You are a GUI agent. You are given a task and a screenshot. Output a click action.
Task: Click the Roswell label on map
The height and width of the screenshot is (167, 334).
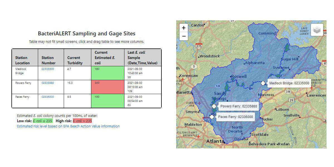click(x=239, y=76)
